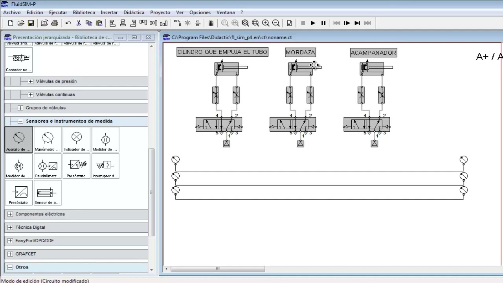Cut the selected component
This screenshot has width=503, height=283.
[79, 23]
